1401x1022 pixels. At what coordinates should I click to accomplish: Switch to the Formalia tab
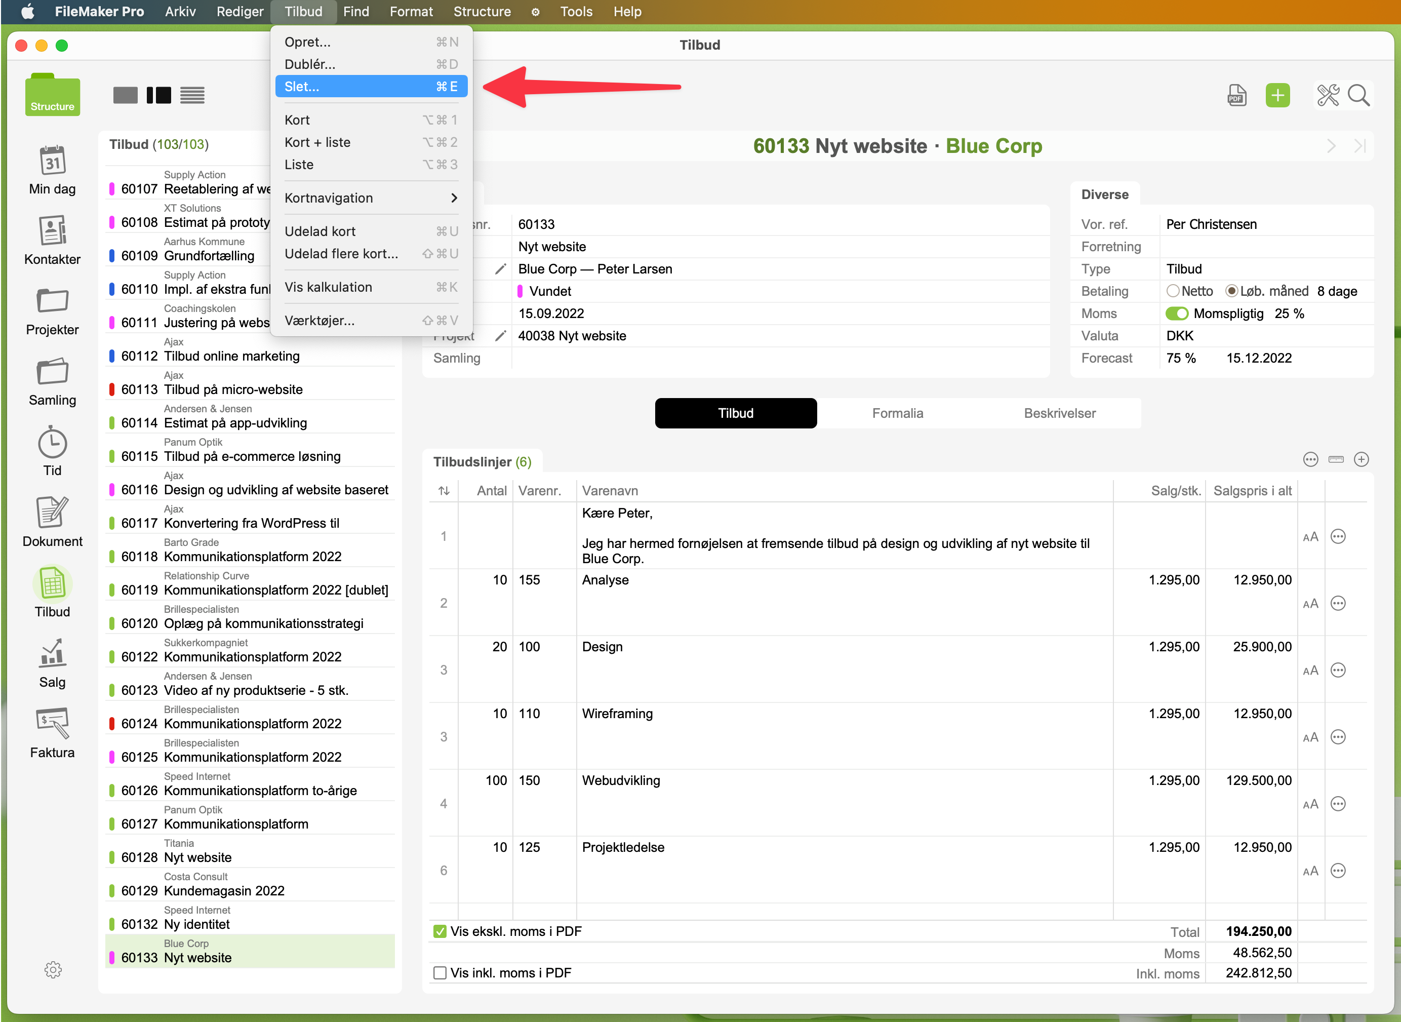898,413
